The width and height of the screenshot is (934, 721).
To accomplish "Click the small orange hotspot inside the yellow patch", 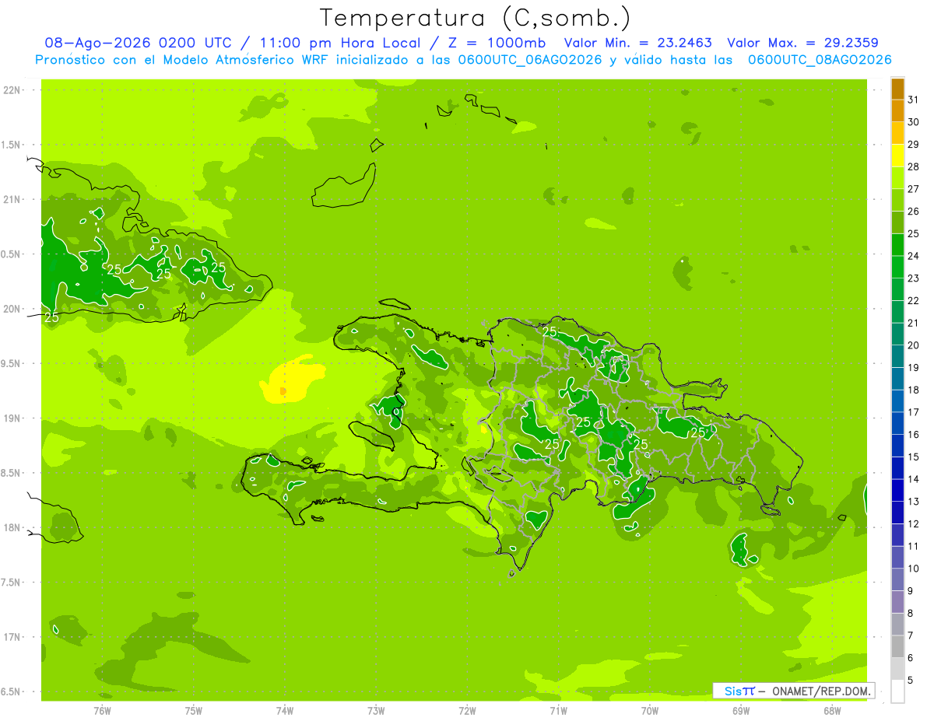I will [x=283, y=390].
